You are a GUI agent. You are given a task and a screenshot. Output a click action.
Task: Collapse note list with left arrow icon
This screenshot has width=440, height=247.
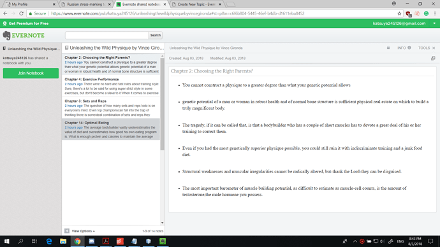67,231
